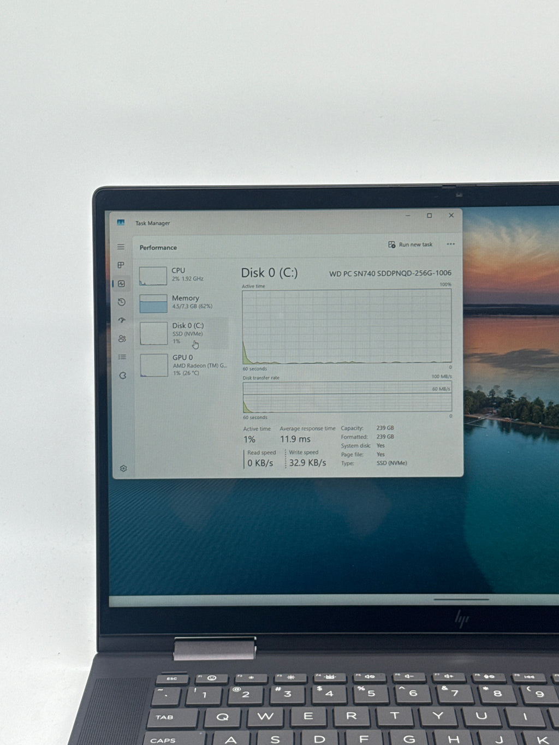Open the Users page icon
Image resolution: width=559 pixels, height=745 pixels.
(x=122, y=339)
